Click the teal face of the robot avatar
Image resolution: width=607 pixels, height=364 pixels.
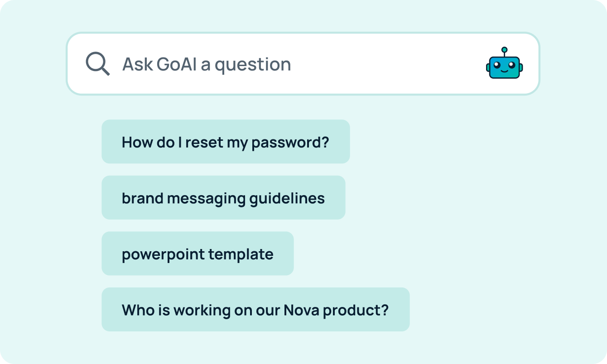pos(504,67)
